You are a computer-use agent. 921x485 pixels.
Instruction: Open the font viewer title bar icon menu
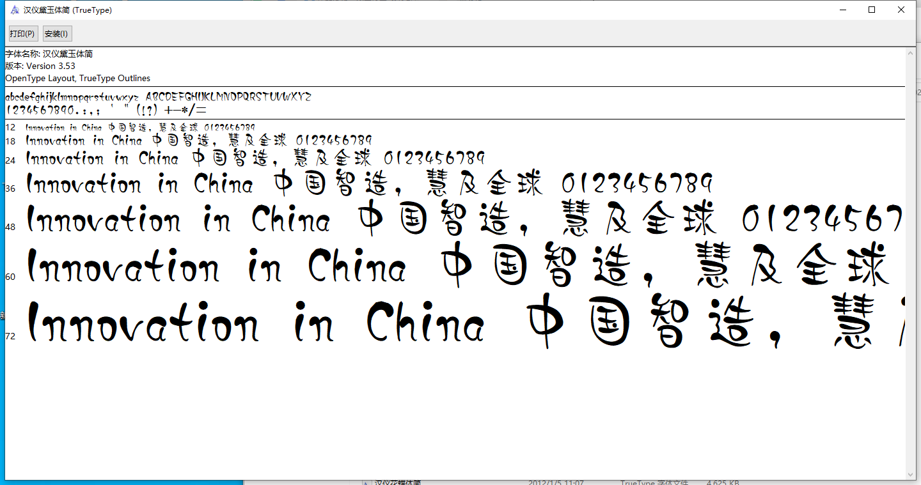point(15,10)
